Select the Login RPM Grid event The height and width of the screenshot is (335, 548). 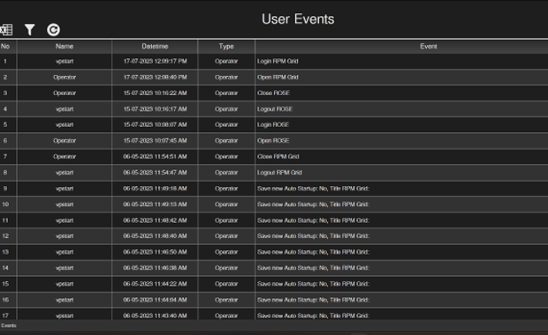[x=278, y=62]
